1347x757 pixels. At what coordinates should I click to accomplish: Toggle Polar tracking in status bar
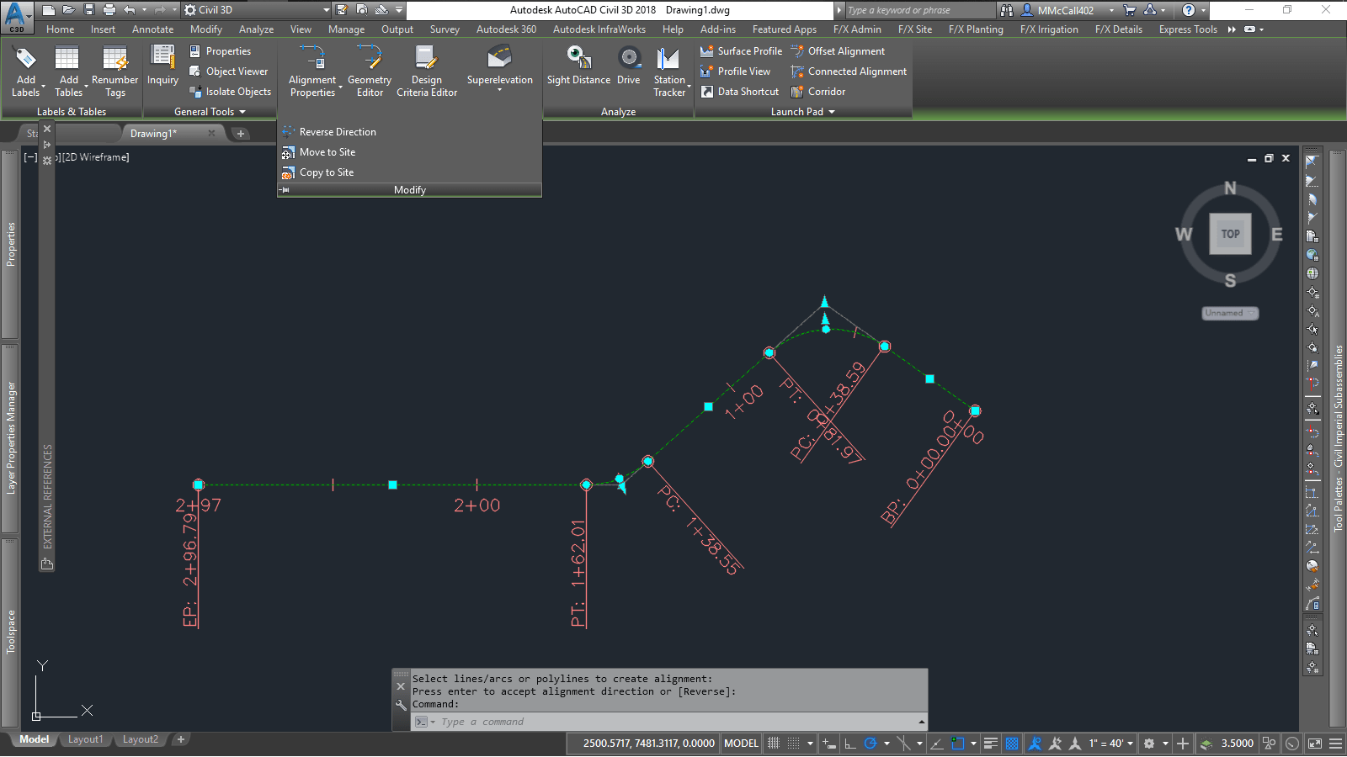tap(870, 744)
